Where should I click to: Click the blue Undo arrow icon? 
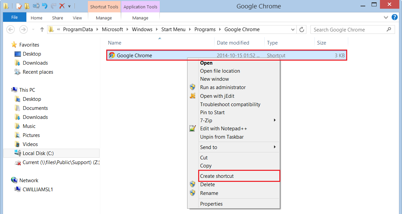pyautogui.click(x=45, y=6)
